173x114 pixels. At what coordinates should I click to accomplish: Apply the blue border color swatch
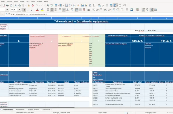[132, 10]
